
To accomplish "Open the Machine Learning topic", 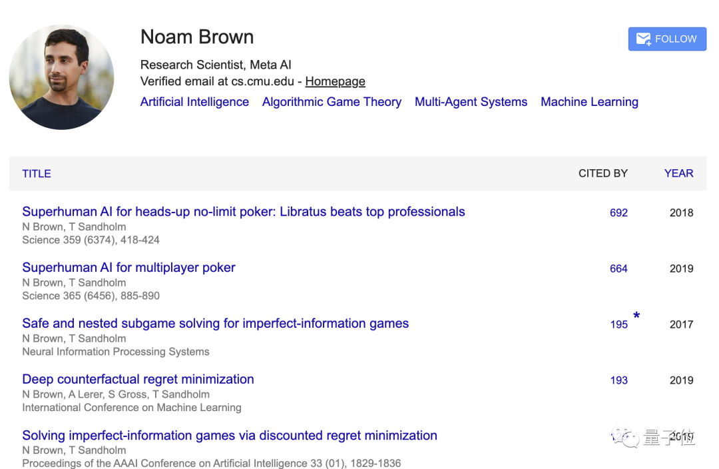I will (x=589, y=102).
